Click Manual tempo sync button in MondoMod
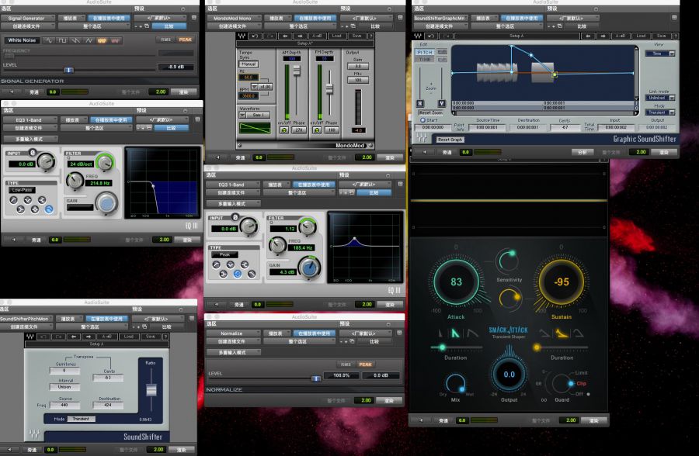Viewport: 699px width, 456px height. pos(249,64)
